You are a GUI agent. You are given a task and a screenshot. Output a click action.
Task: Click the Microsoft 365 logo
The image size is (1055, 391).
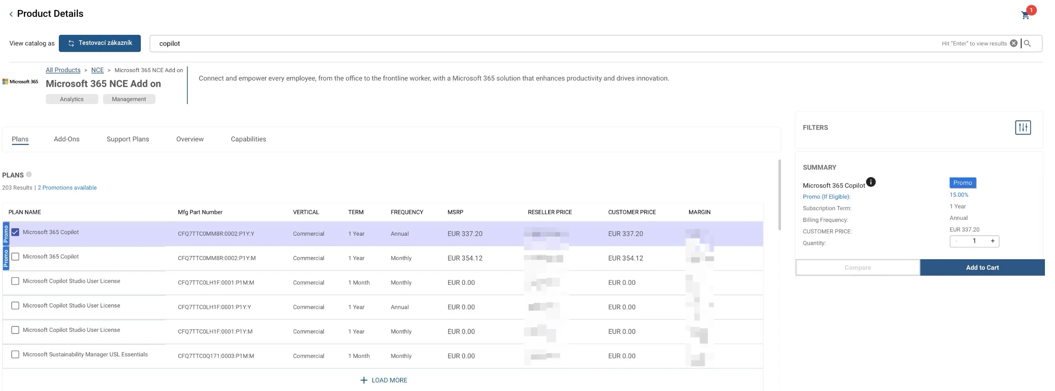tap(20, 81)
